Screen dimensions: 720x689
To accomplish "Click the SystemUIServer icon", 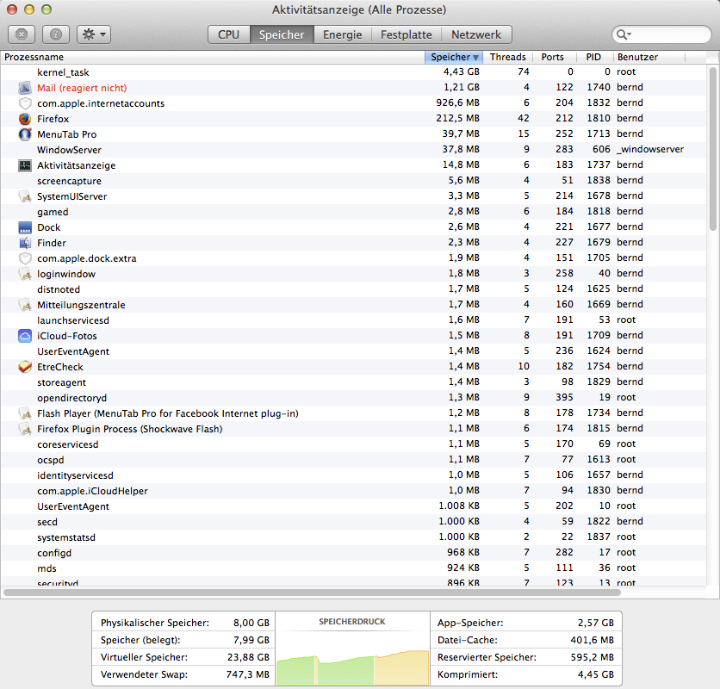I will tap(25, 196).
